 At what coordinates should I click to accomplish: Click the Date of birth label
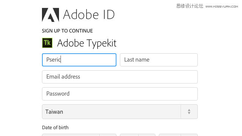pyautogui.click(x=55, y=128)
